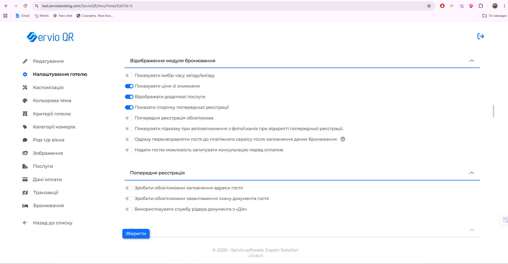
Task: Click the hotel building icon beside Критерії готелю
Action: coord(25,114)
